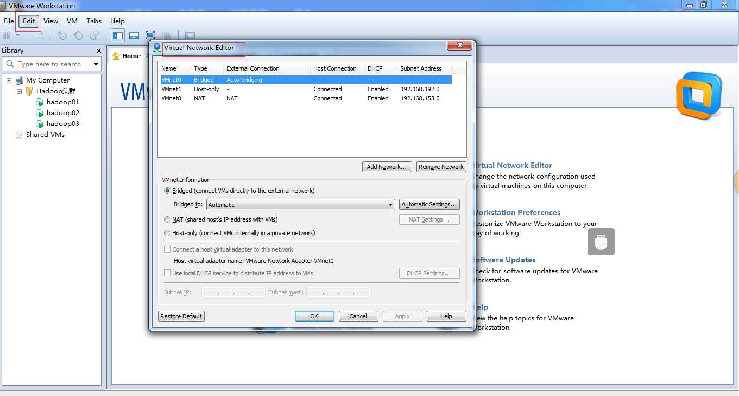Click the Help button in the dialog
Viewport: 739px width, 396px height.
[x=446, y=316]
